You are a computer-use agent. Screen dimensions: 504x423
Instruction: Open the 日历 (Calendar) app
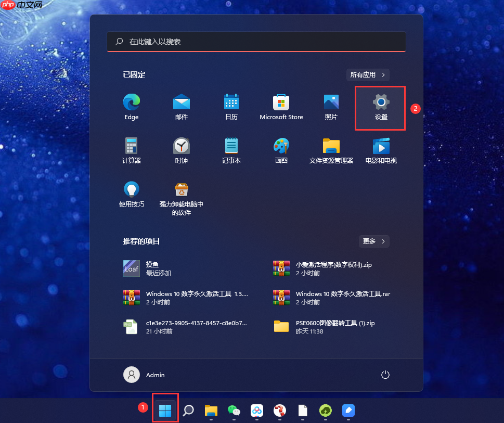(231, 101)
